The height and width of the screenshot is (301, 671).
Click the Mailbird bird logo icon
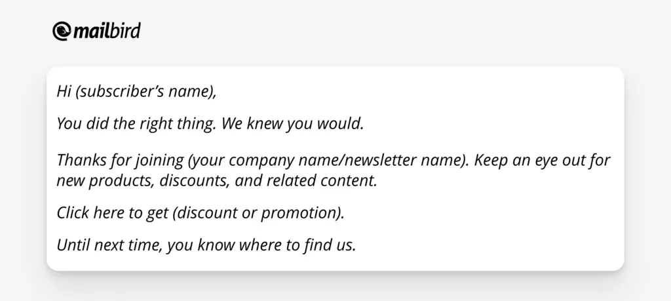tap(62, 31)
